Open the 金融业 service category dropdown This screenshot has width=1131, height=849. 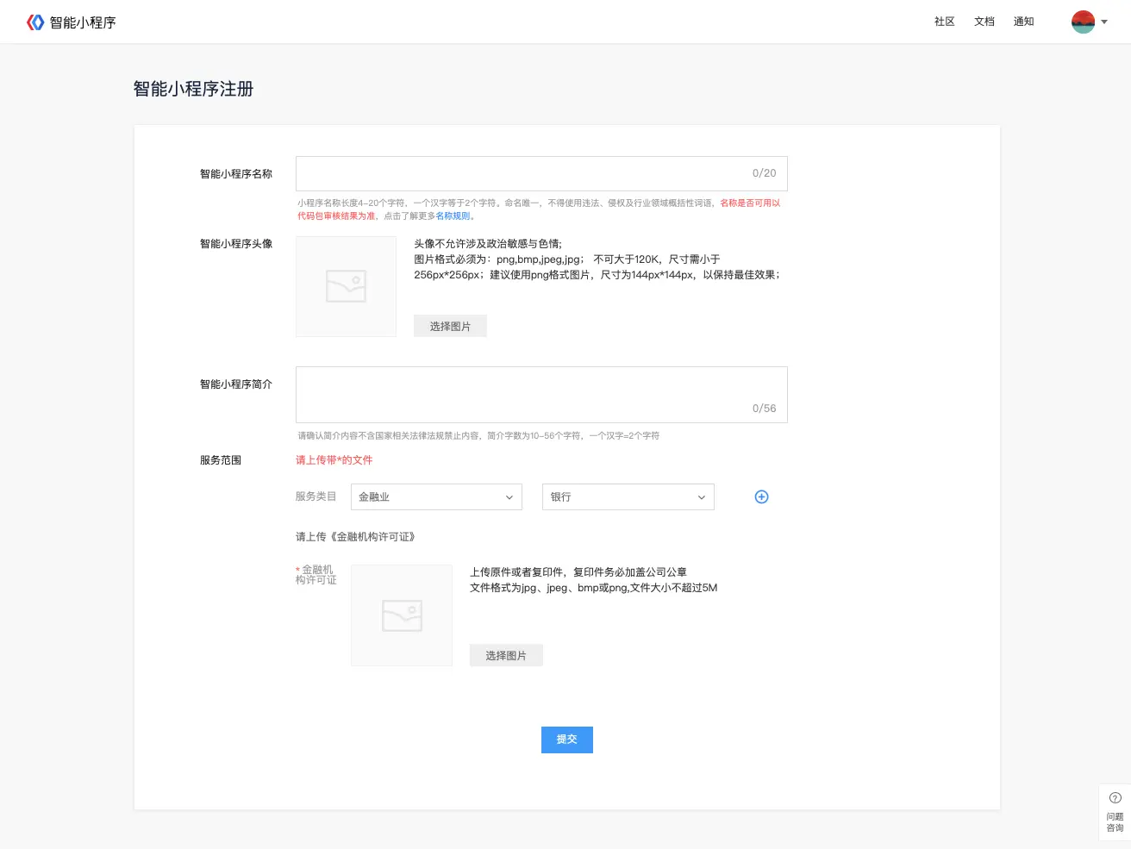(436, 496)
